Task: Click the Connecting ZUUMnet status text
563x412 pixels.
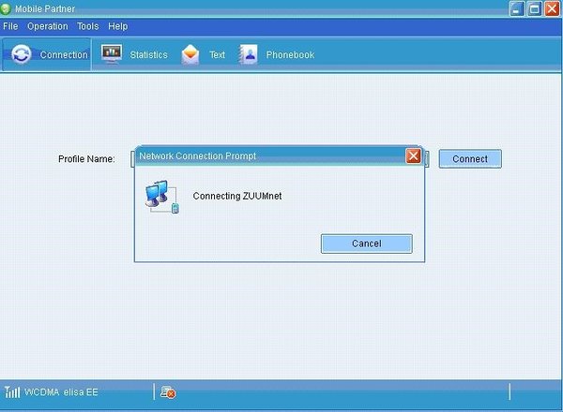Action: pos(236,196)
